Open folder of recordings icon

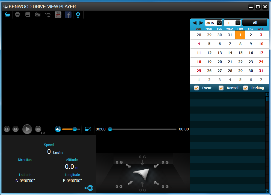click(x=7, y=15)
